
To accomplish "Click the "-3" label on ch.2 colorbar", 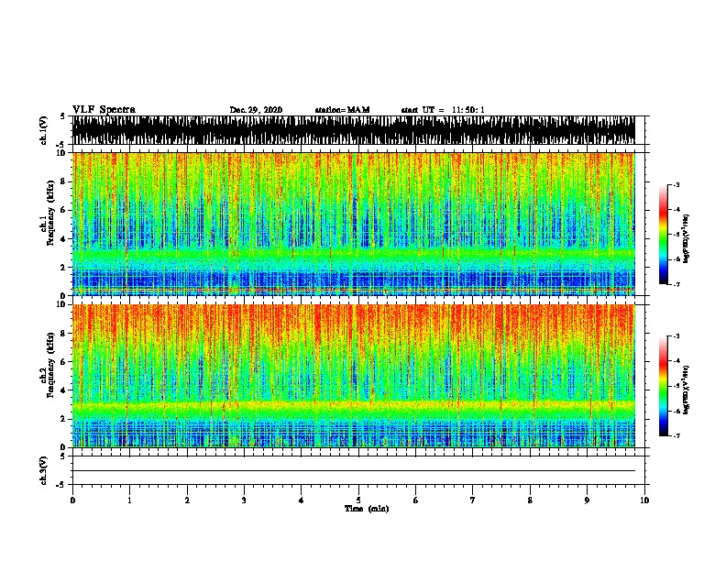I will [x=676, y=336].
